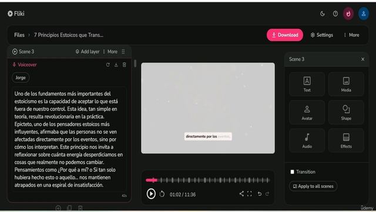Add a new scene with the plus icon

point(58,208)
